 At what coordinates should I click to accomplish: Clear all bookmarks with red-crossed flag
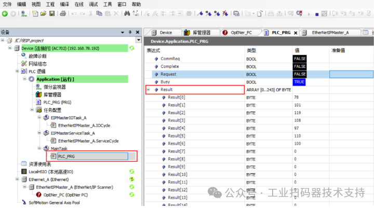point(225,13)
